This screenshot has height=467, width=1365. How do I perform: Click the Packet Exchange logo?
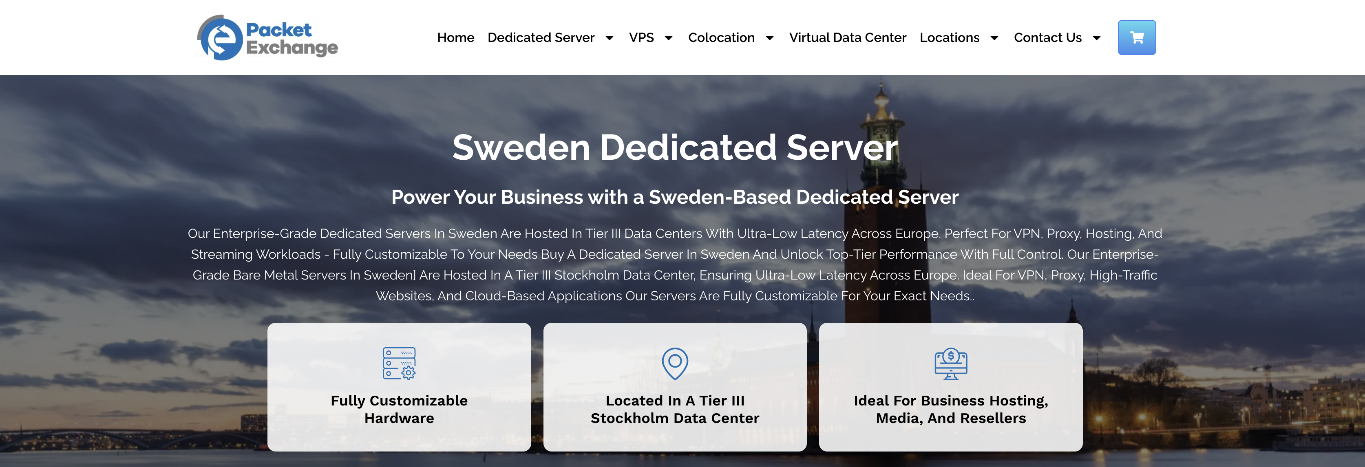267,37
